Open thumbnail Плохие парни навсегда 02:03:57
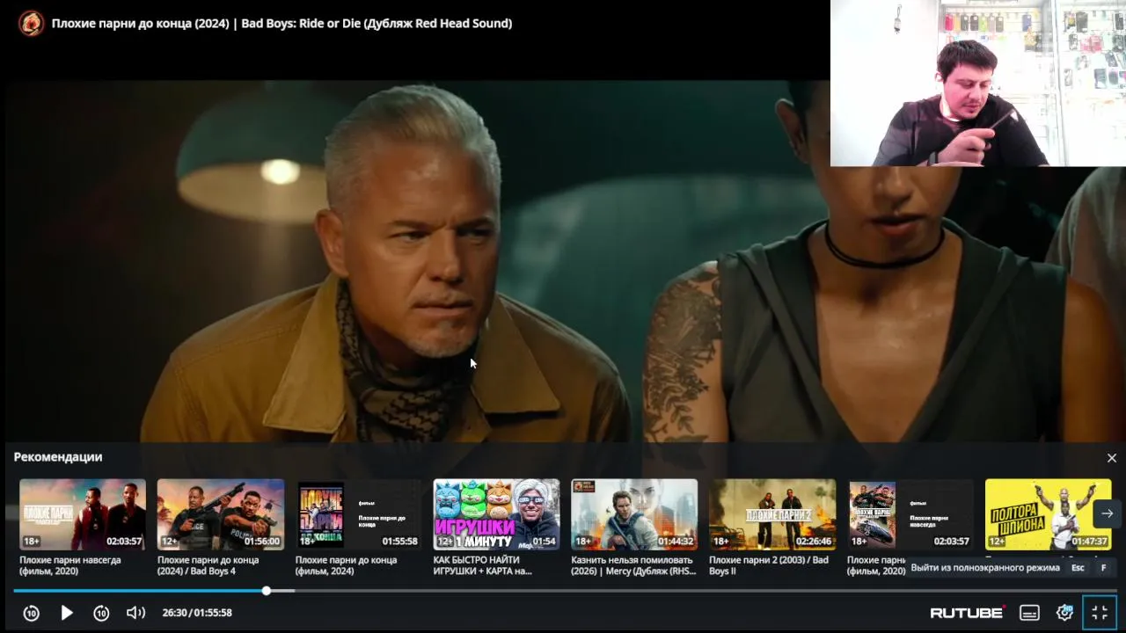1126x633 pixels. [x=83, y=514]
